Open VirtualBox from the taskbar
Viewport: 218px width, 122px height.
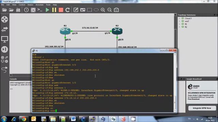click(x=103, y=119)
